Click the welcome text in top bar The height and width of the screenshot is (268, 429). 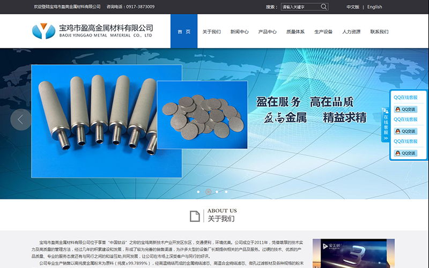(67, 6)
